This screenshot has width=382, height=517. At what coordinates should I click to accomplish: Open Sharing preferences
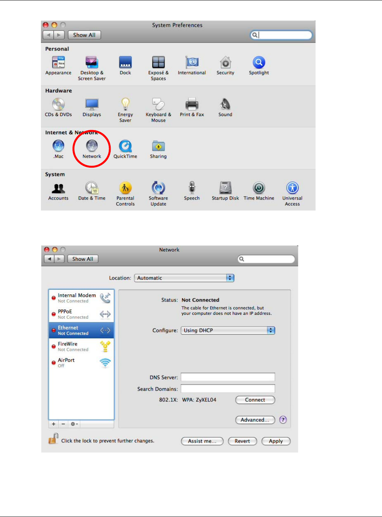pos(158,149)
